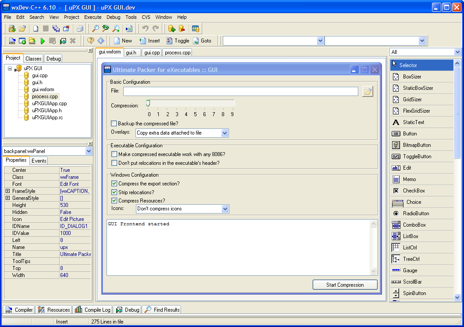Click the Compile toolbar icon
Image resolution: width=464 pixels, height=327 pixels.
pos(12,41)
